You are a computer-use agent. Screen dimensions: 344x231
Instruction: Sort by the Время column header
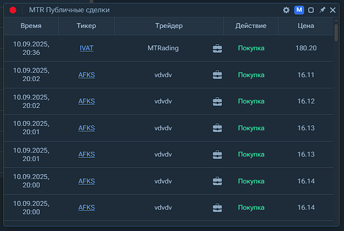pos(31,26)
